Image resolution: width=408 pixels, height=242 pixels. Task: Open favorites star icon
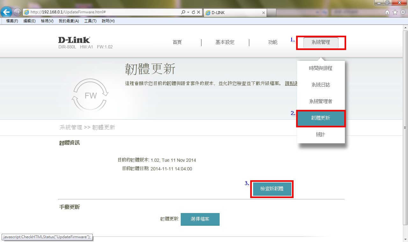point(395,12)
